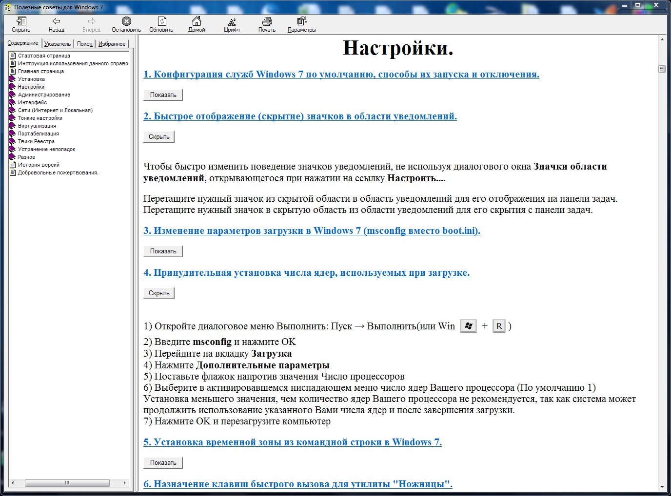
Task: Expand the Твики Реестра book node
Action: (36, 141)
